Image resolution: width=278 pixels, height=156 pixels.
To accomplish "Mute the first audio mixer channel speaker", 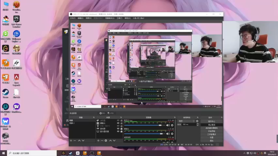I will 167,124.
